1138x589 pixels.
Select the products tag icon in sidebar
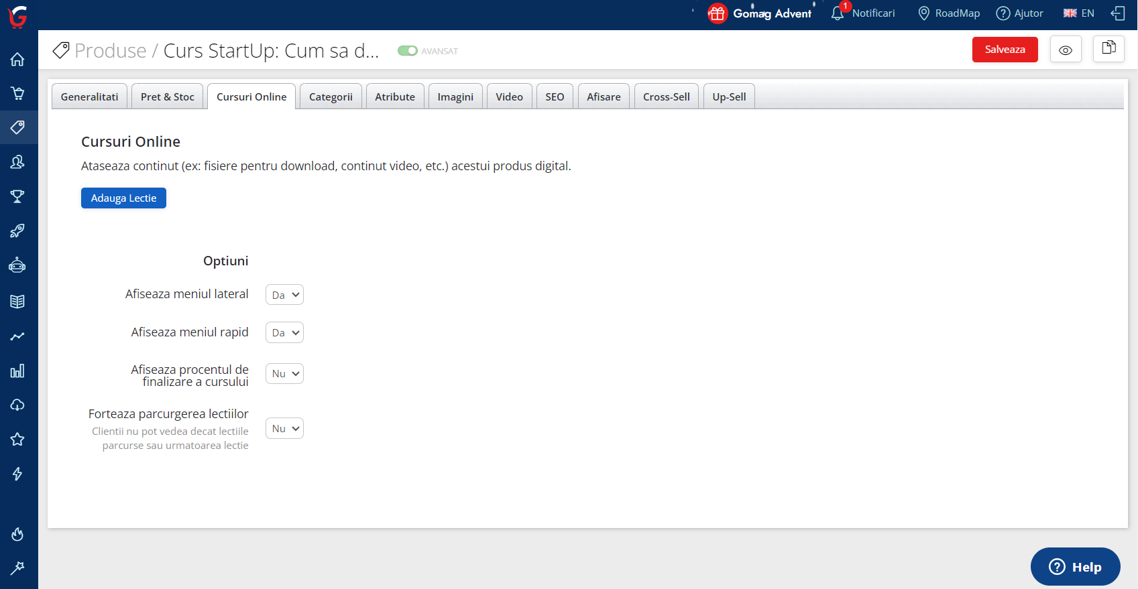pyautogui.click(x=17, y=127)
